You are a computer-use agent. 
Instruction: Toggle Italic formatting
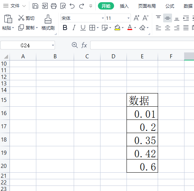click(74, 27)
